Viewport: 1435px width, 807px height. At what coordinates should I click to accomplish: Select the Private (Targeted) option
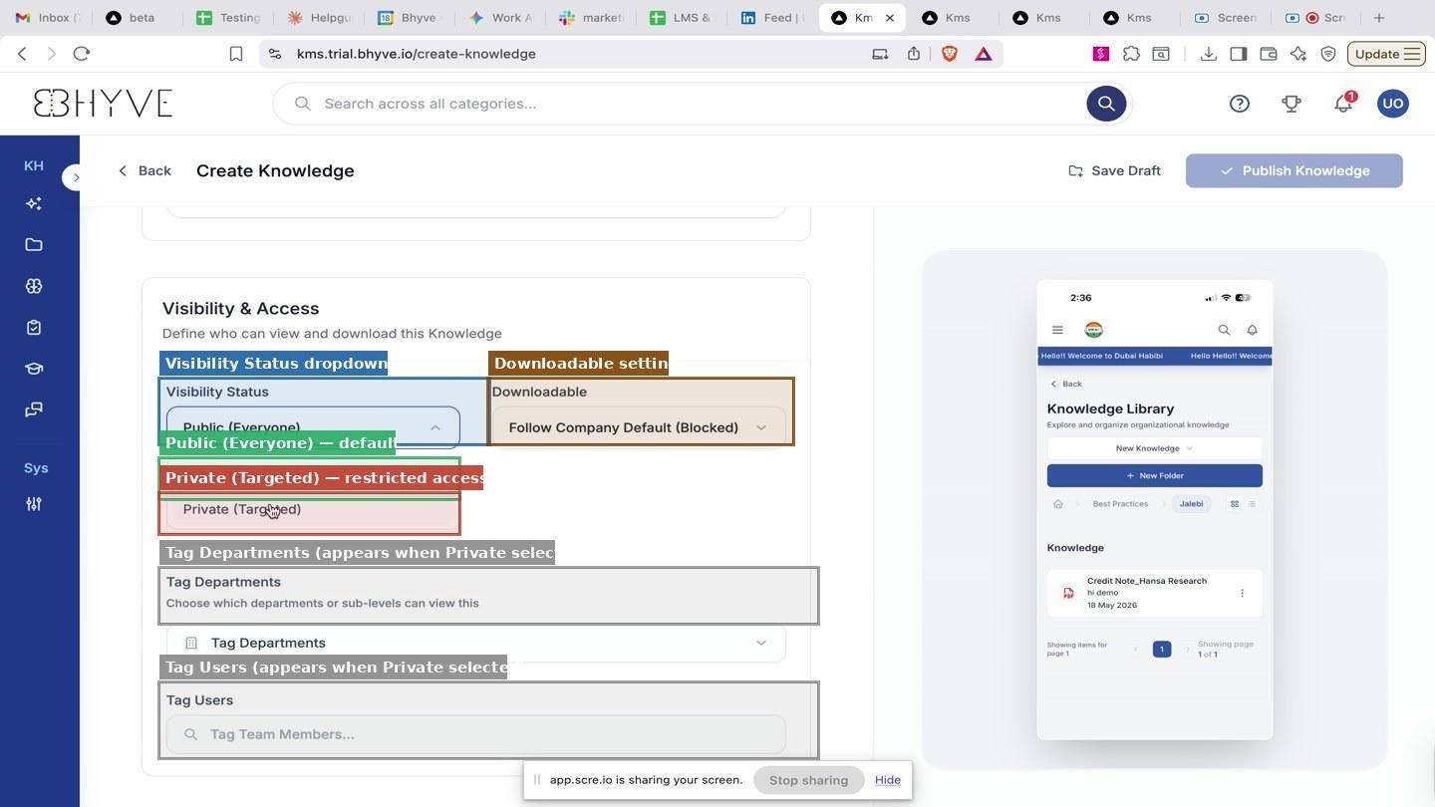(x=313, y=509)
